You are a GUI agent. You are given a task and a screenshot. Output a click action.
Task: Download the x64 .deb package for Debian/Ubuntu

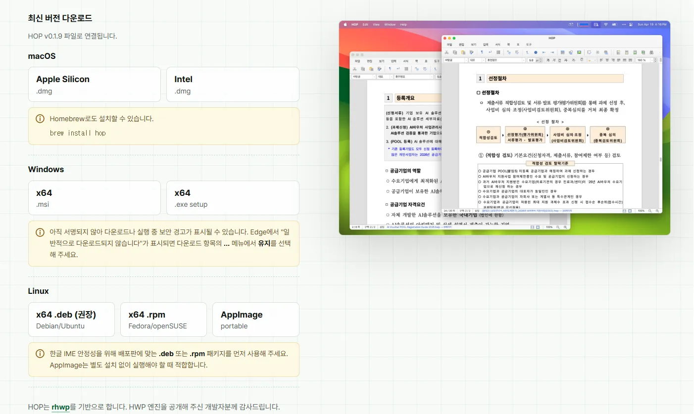(71, 319)
